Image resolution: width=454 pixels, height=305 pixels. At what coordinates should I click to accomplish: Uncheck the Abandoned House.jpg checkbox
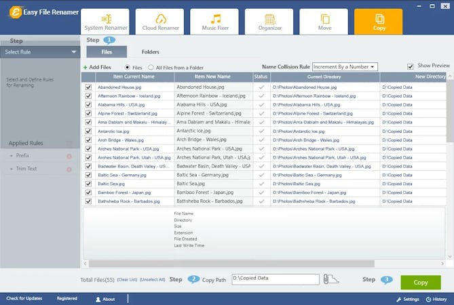click(88, 87)
